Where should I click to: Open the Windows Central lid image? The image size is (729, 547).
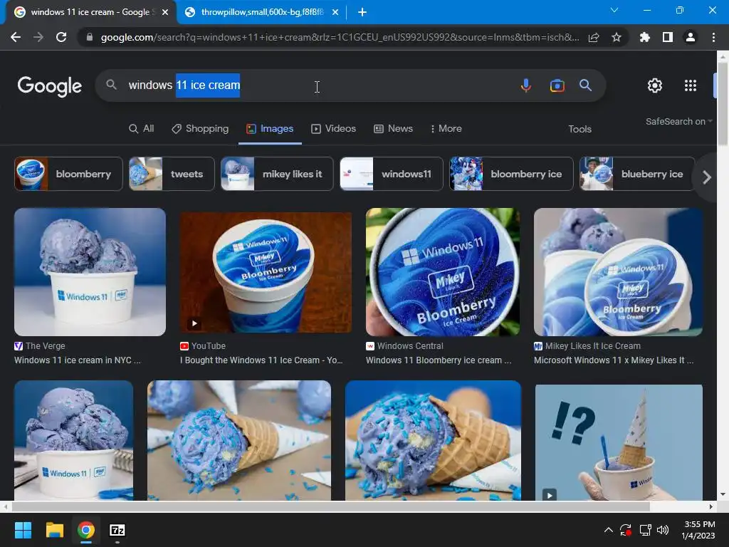click(443, 272)
